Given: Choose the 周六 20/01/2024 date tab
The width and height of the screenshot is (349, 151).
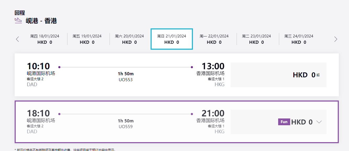Looking at the screenshot, I should point(129,39).
